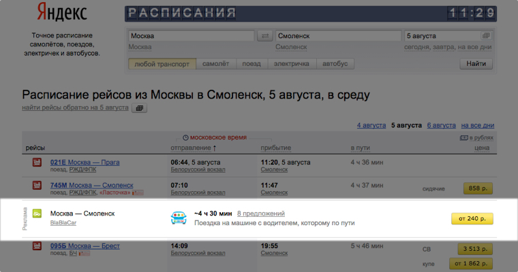Click the Смоленск suggestion below destination field
This screenshot has height=272, width=518.
[x=292, y=47]
